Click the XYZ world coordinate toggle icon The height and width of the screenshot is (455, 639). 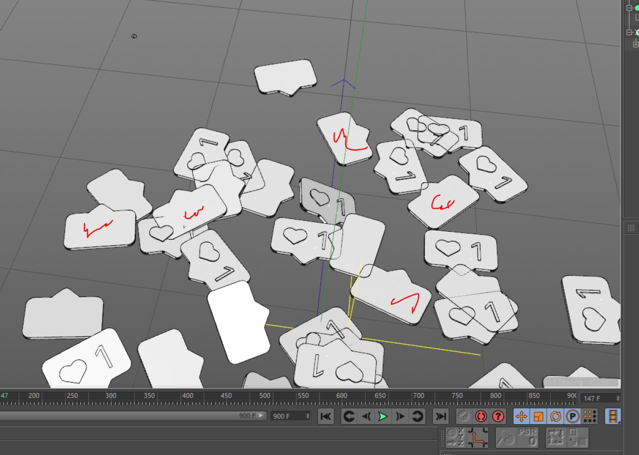pyautogui.click(x=455, y=438)
